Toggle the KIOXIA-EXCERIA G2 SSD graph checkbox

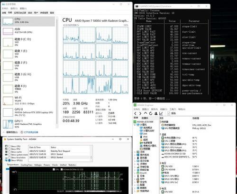pos(62,169)
